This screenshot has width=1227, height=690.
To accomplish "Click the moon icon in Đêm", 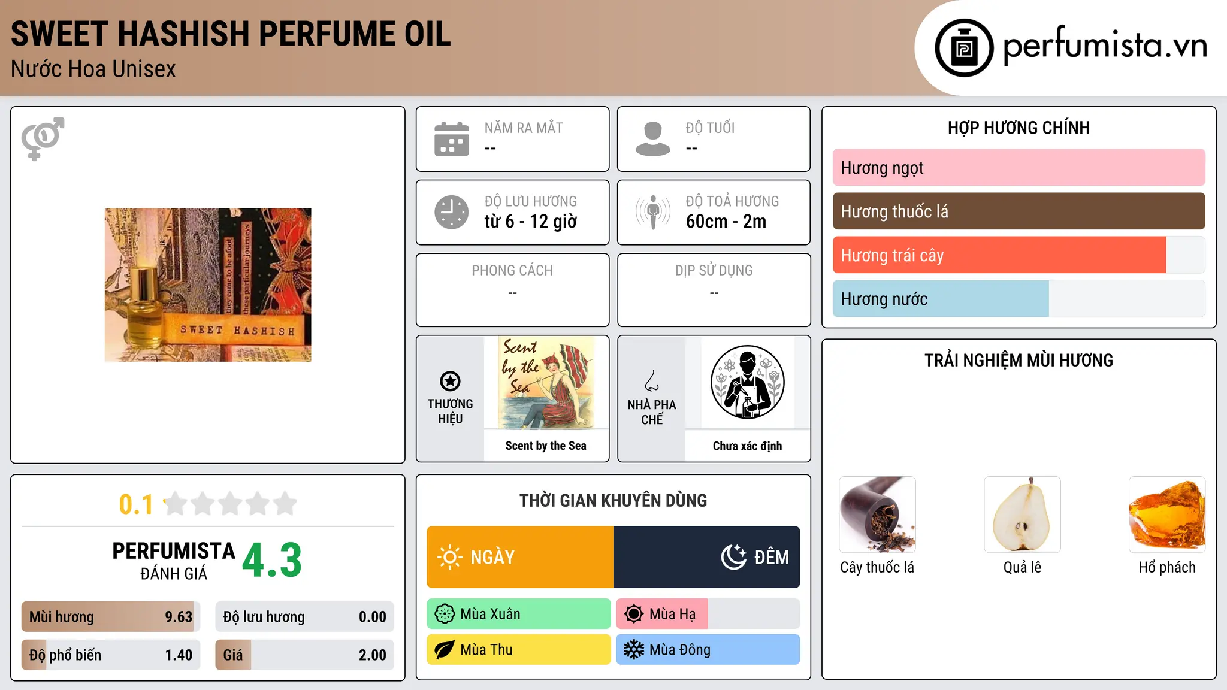I will click(733, 557).
